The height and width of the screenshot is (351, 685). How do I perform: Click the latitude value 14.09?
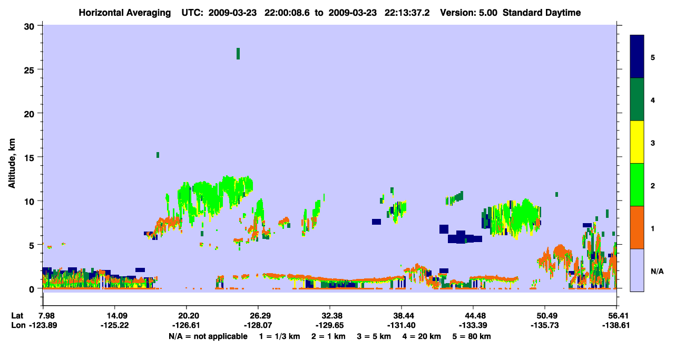point(114,316)
